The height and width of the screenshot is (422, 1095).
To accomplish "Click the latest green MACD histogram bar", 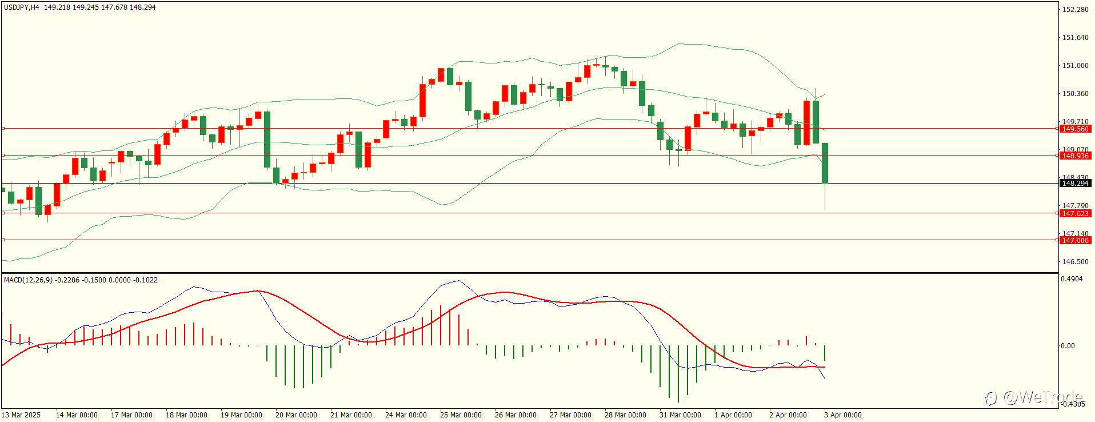I will [825, 353].
